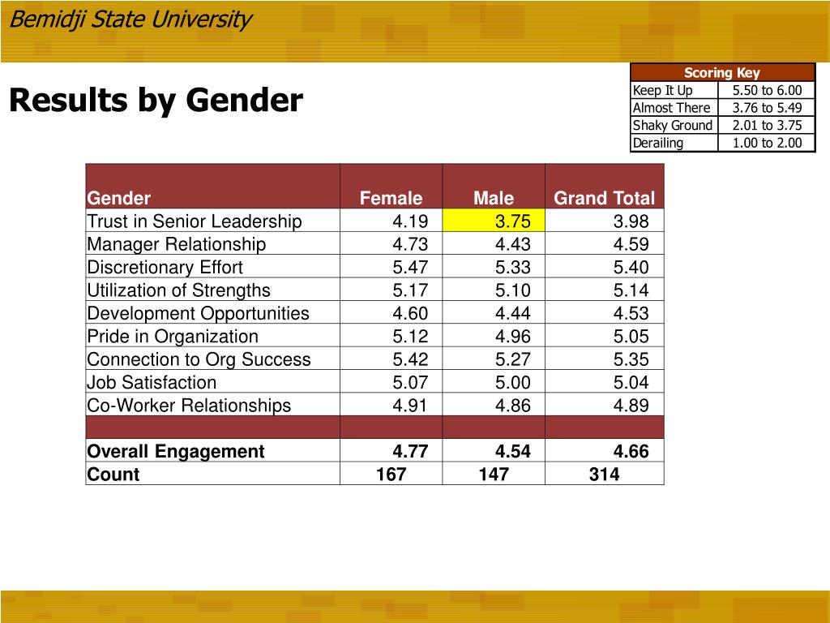Click the Female value 4.19
Viewport: 830px width, 623px height.
(x=409, y=221)
